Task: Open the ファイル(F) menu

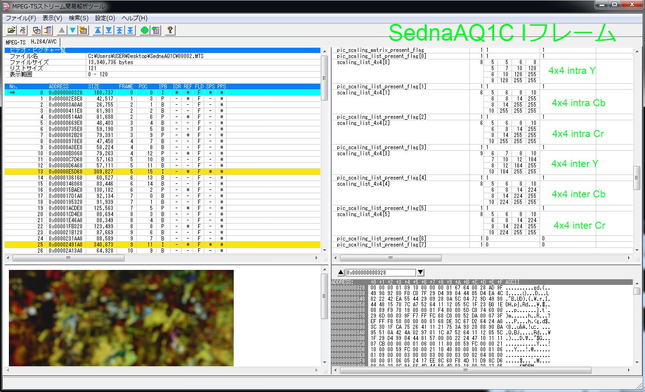Action: 21,18
